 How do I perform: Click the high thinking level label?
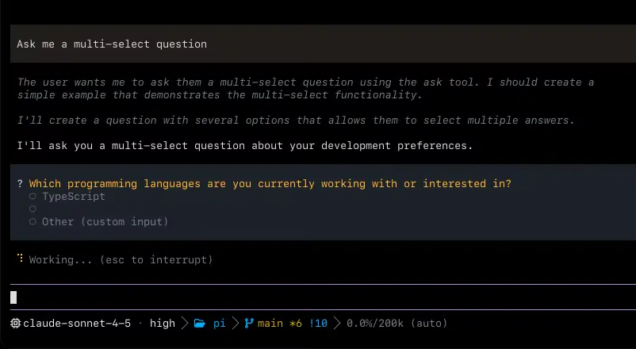pos(163,323)
